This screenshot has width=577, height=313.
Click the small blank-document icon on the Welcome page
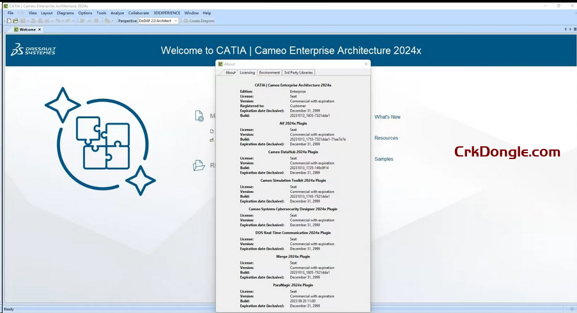pos(212,132)
